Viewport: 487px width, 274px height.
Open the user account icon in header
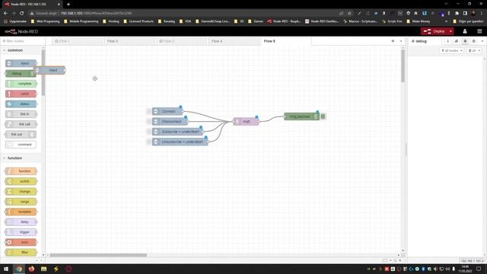(465, 31)
